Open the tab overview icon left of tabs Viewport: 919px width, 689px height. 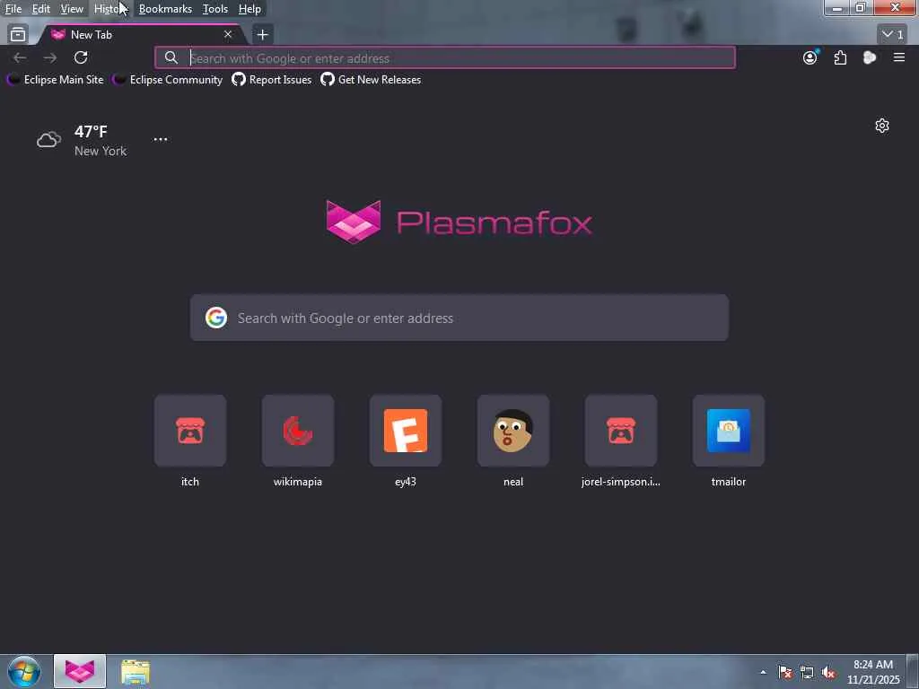point(18,35)
